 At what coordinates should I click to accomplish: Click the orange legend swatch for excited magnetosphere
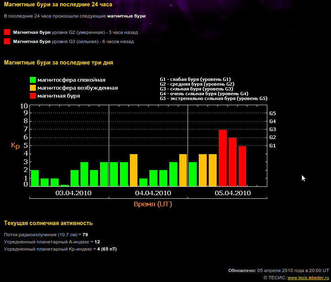(x=33, y=88)
